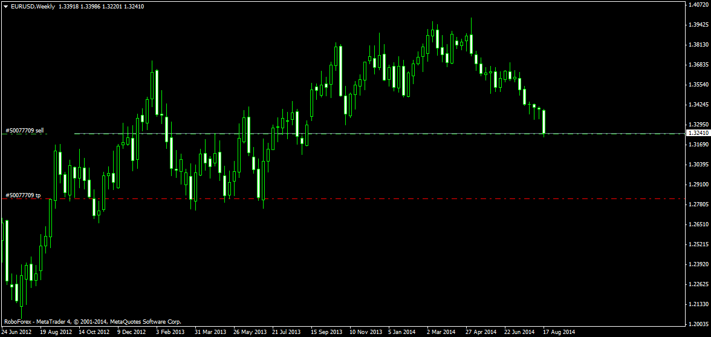Click the 1.39425 price axis label
The width and height of the screenshot is (711, 337).
click(x=698, y=24)
